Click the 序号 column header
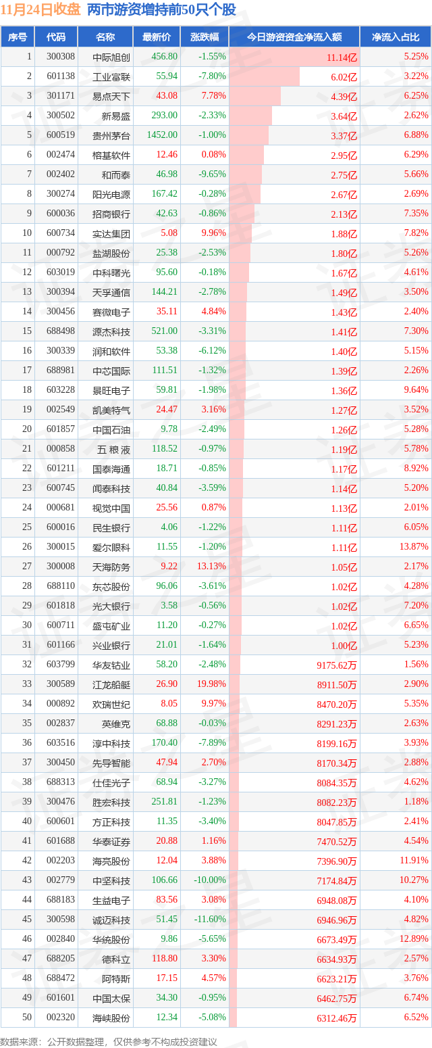This screenshot has height=1048, width=432. point(18,37)
